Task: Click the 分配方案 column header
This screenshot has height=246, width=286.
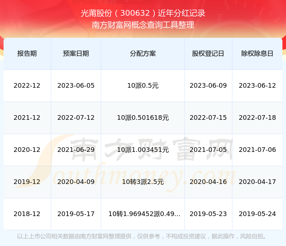Action: 143,53
